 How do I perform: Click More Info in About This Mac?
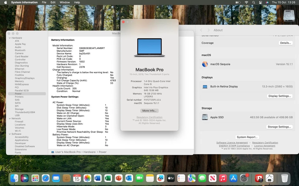[149, 111]
